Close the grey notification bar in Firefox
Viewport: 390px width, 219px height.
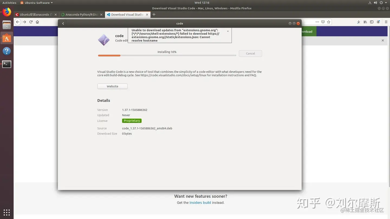383,40
